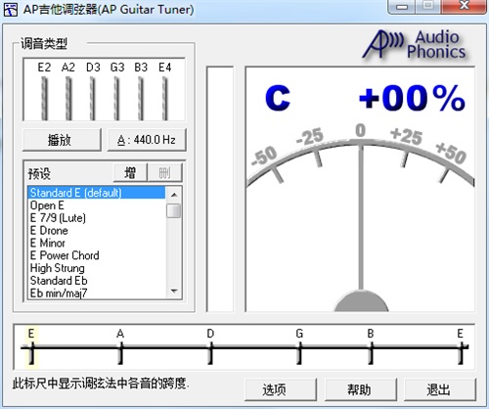Click the preset list scroll-up arrow

coord(174,195)
